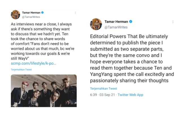The height and width of the screenshot is (116, 175).
Task: Open Tamar Herman's avatar on right tweet
Action: (x=95, y=24)
